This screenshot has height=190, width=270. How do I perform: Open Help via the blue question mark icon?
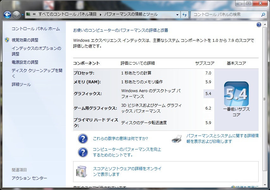click(x=259, y=25)
